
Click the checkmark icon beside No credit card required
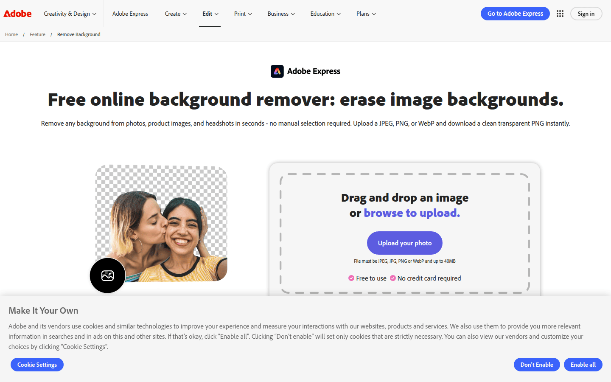393,278
